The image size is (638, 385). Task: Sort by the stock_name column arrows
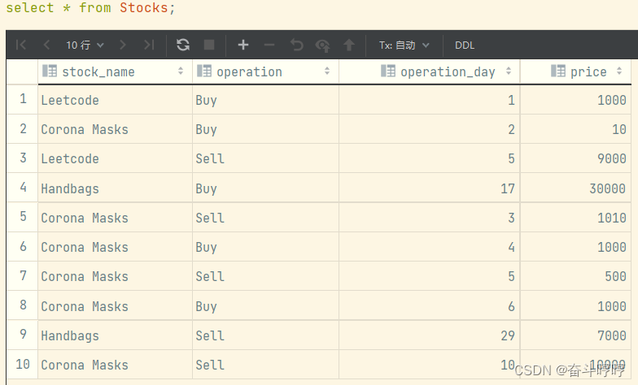(x=181, y=71)
